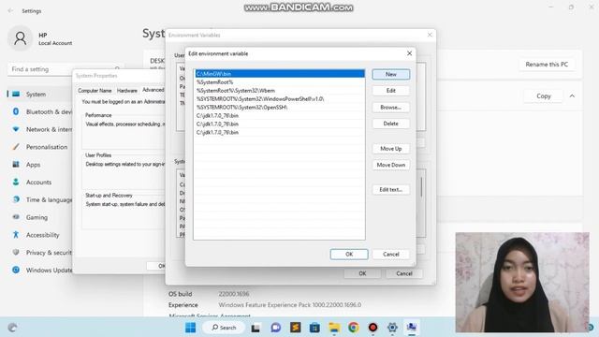Screen dimensions: 599x337
Task: Open System Properties icon on taskbar
Action: pyautogui.click(x=412, y=328)
